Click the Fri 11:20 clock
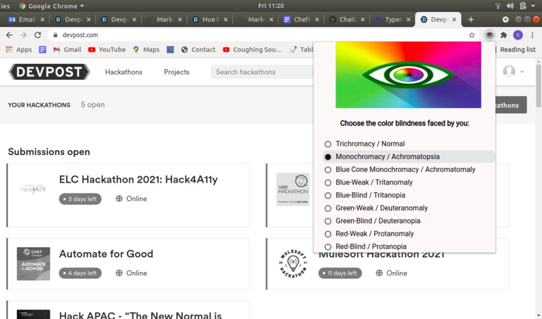542x319 pixels. 271,6
